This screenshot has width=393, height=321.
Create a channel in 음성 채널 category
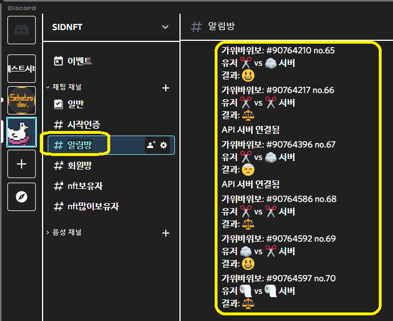click(x=166, y=233)
